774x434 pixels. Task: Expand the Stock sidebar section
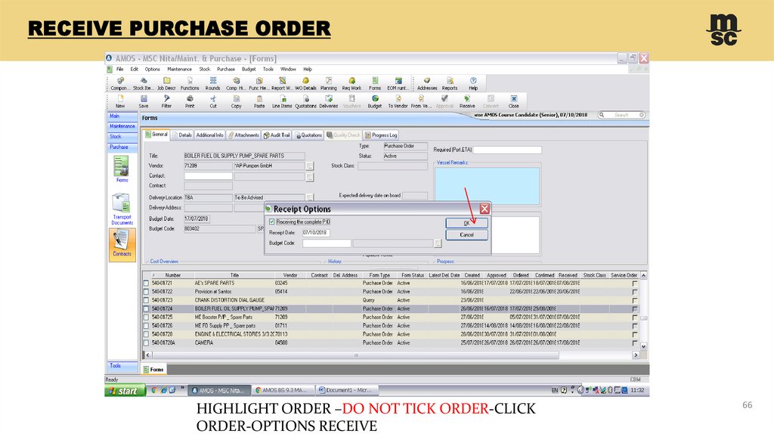[122, 137]
